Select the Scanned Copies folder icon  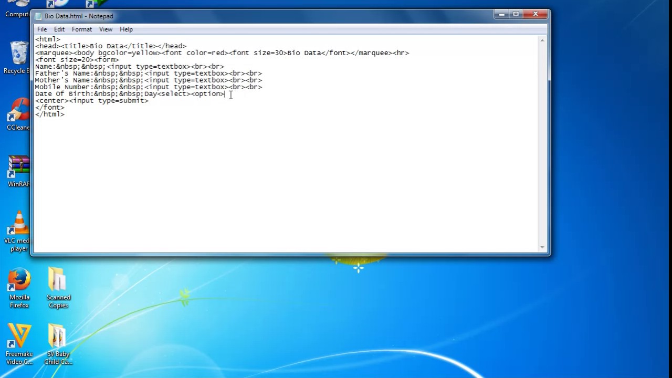click(x=58, y=288)
